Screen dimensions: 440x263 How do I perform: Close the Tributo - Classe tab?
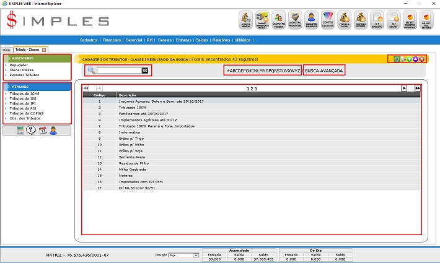[x=44, y=50]
